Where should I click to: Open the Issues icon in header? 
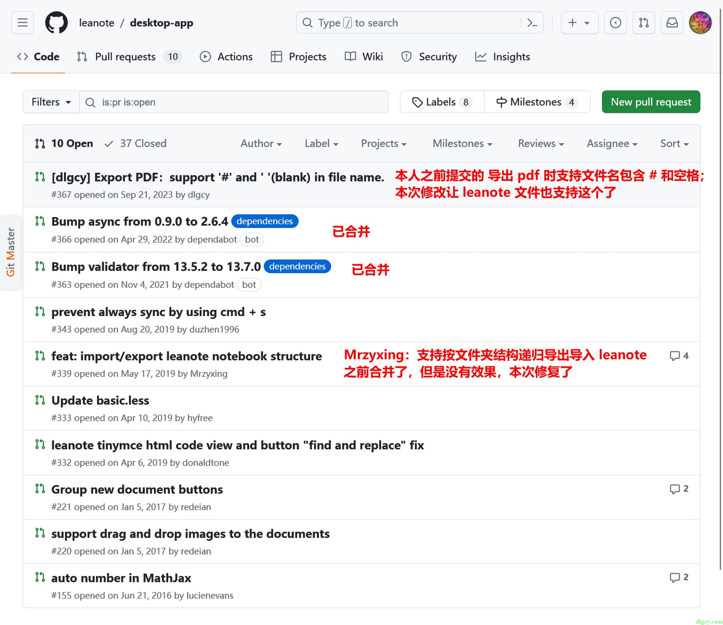click(615, 23)
